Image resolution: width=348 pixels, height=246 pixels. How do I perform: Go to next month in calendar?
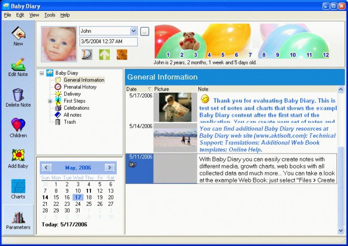[x=110, y=167]
